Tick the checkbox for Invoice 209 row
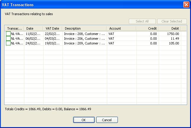The height and width of the screenshot is (128, 191). click(x=8, y=43)
